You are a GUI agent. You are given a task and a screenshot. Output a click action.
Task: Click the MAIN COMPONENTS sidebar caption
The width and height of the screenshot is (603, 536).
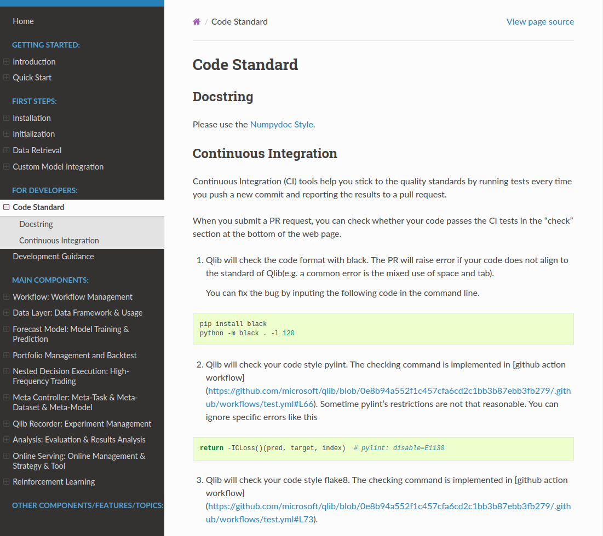[x=50, y=280]
